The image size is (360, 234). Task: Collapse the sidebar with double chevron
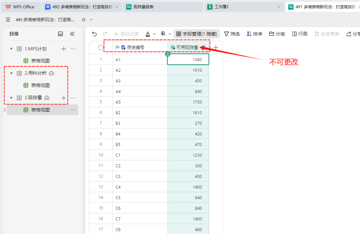point(72,34)
